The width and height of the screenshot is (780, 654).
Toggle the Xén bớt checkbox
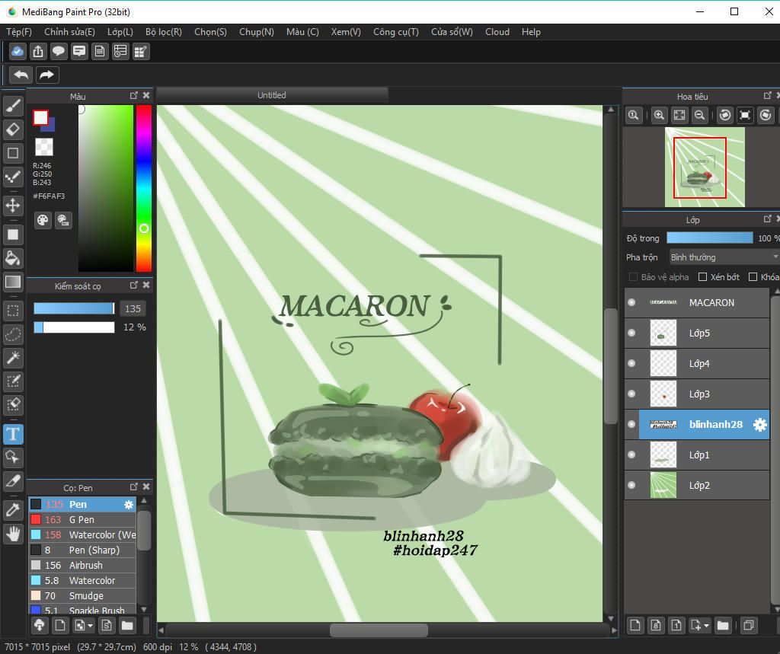[x=702, y=277]
